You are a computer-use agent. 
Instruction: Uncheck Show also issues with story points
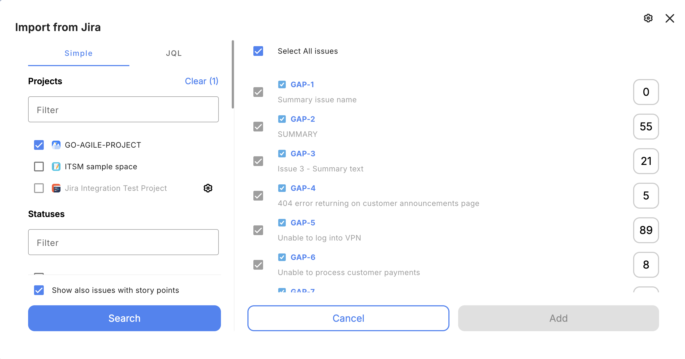(x=39, y=290)
